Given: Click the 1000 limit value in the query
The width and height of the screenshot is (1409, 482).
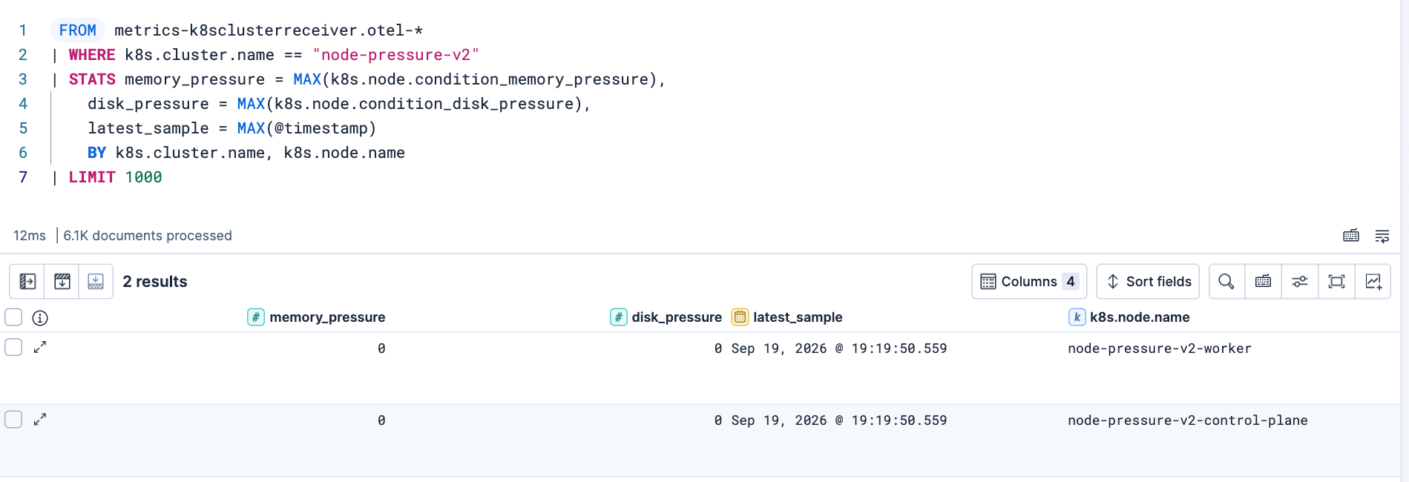Looking at the screenshot, I should click(143, 177).
